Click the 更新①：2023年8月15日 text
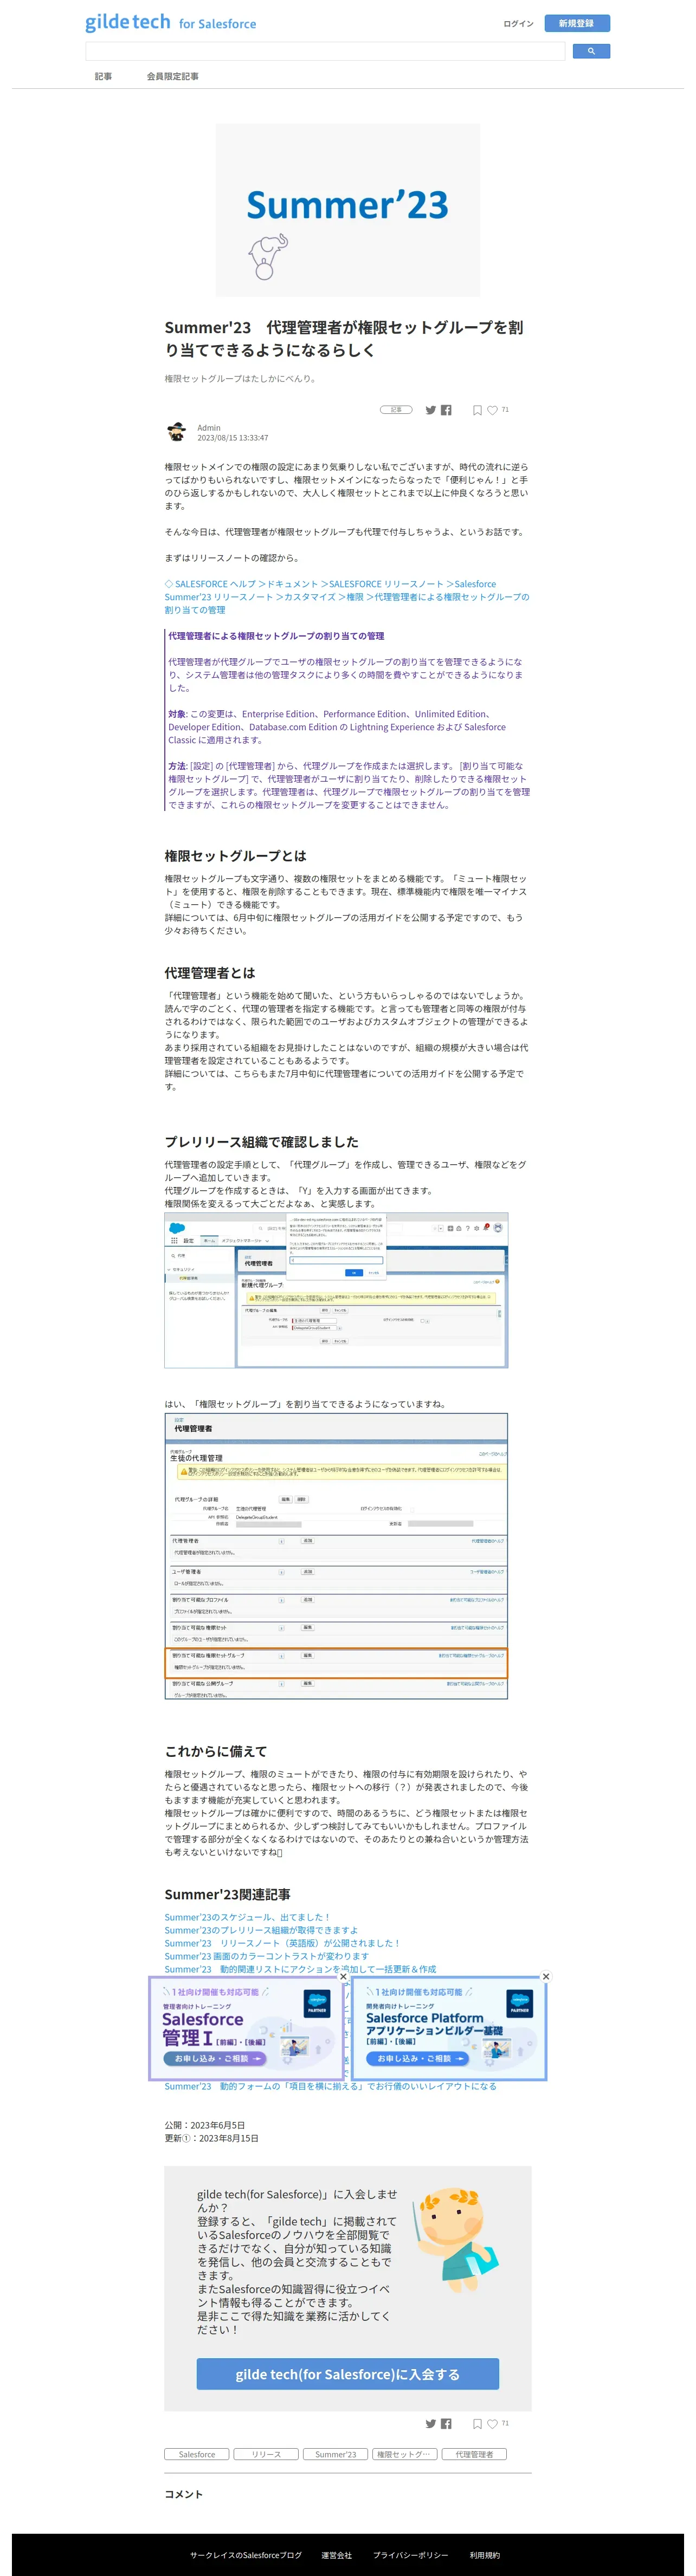Screen dimensions: 696x2576 click(212, 2138)
